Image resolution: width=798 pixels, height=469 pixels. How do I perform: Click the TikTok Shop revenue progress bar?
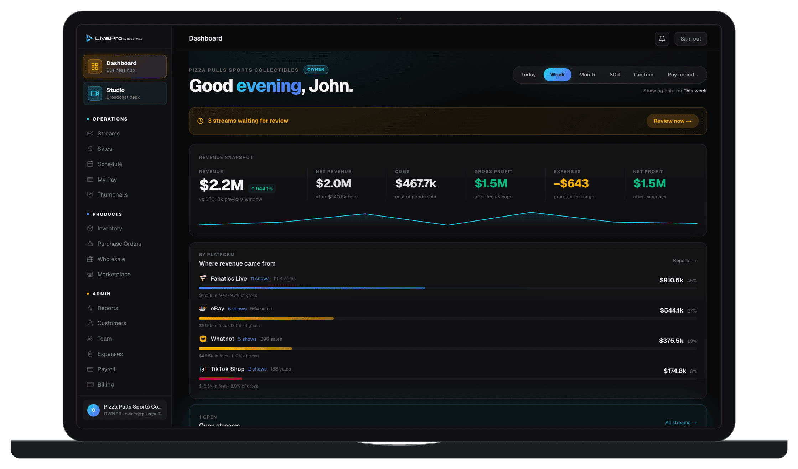coord(448,379)
